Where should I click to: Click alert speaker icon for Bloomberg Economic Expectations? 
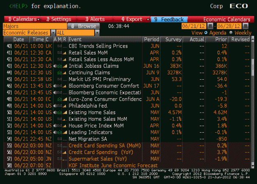coord(55,92)
